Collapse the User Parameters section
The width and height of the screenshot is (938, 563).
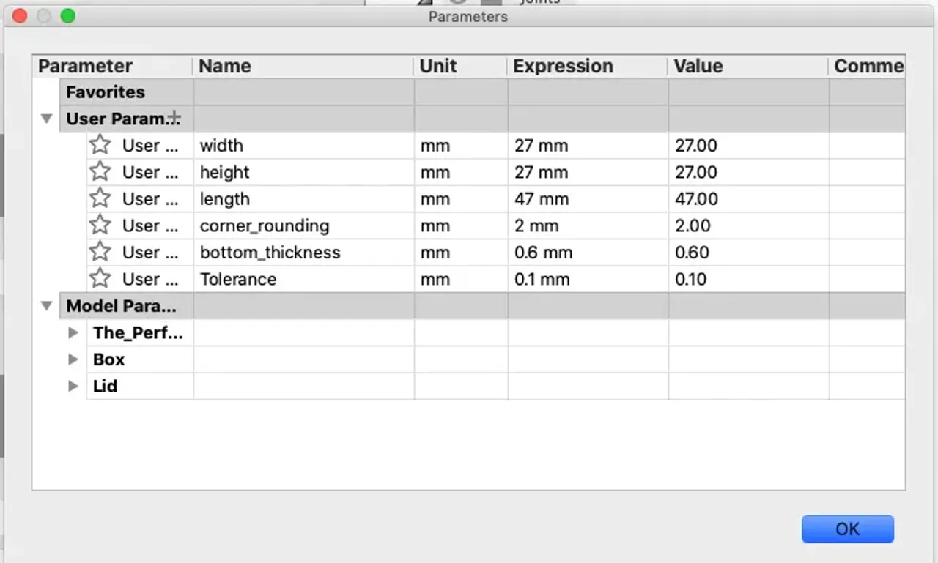pos(47,119)
